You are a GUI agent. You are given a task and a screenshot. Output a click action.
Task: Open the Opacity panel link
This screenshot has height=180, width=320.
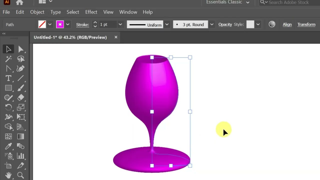point(225,24)
